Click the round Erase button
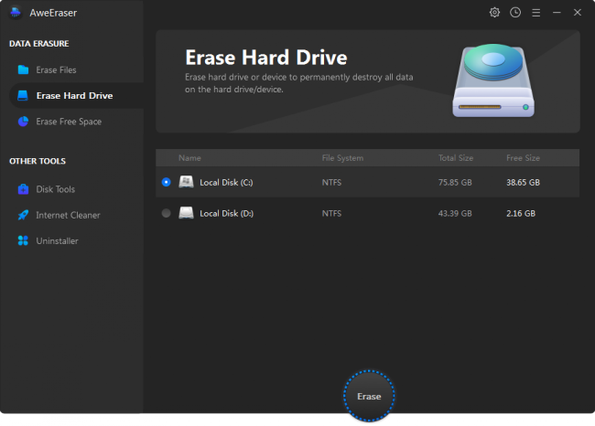This screenshot has width=595, height=426. [x=369, y=396]
